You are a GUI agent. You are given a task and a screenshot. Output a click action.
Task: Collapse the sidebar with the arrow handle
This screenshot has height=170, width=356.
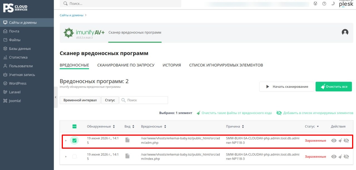click(56, 97)
